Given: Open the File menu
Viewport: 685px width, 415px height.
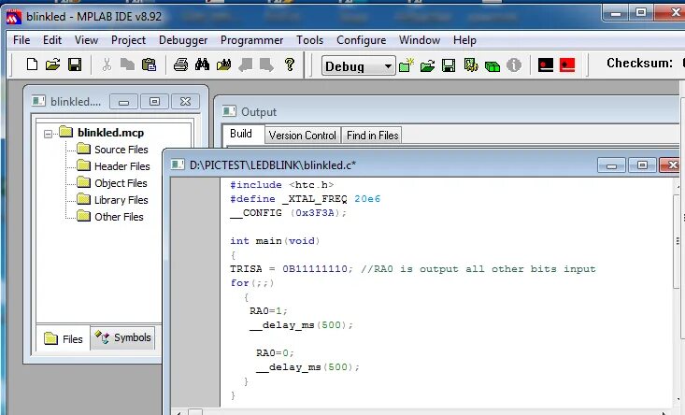Looking at the screenshot, I should pyautogui.click(x=21, y=40).
